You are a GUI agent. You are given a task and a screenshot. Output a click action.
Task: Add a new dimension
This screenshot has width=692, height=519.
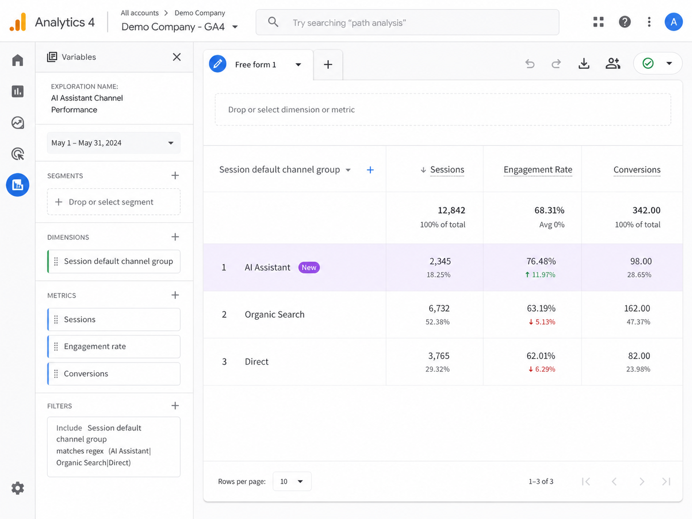[x=175, y=237]
